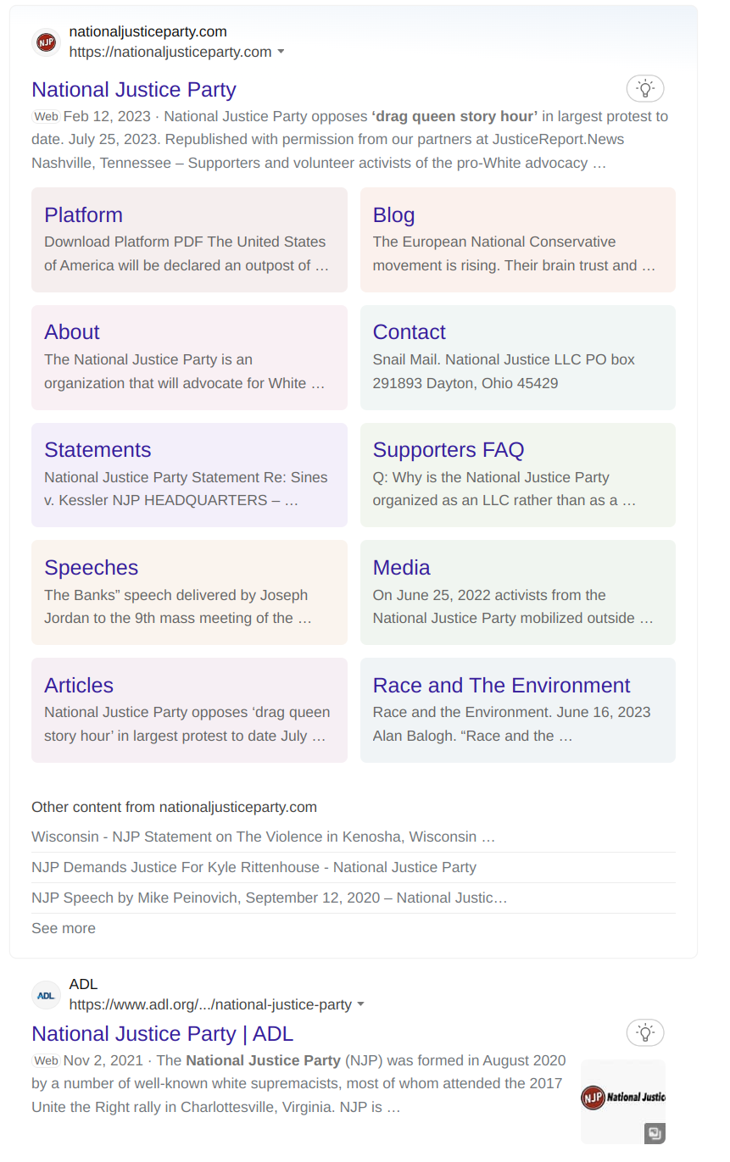Click the image overlay icon on the ADL thumbnail
The height and width of the screenshot is (1162, 730).
pos(654,1132)
